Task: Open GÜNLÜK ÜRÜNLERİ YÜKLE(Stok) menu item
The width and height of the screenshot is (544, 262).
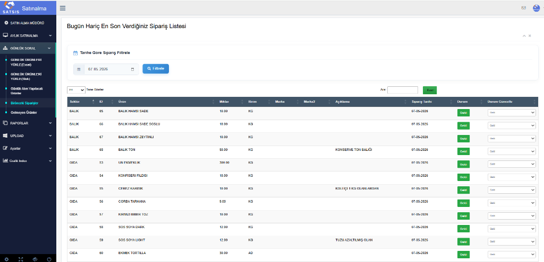Action: (x=27, y=76)
